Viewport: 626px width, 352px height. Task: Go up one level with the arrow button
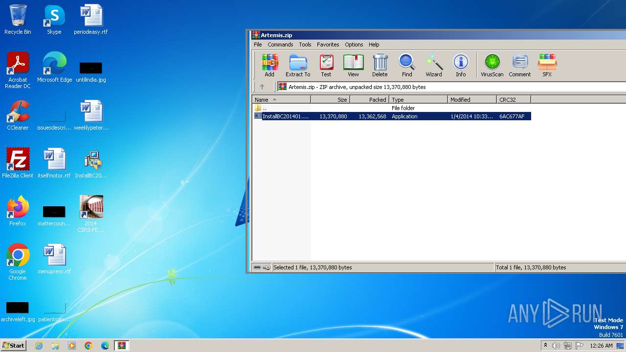point(262,87)
